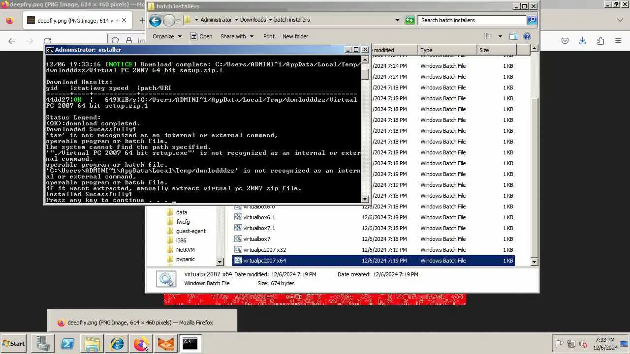Expand the arrow before Downloads in breadcrumb
The width and height of the screenshot is (630, 354).
(x=236, y=20)
